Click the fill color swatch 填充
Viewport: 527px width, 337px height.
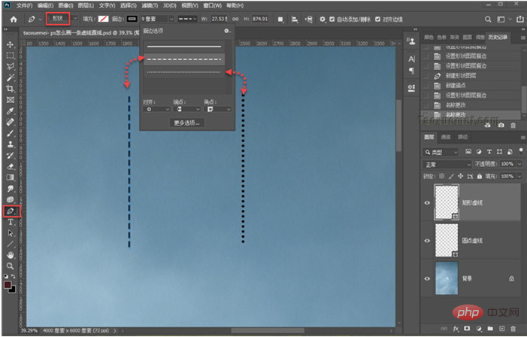(104, 19)
